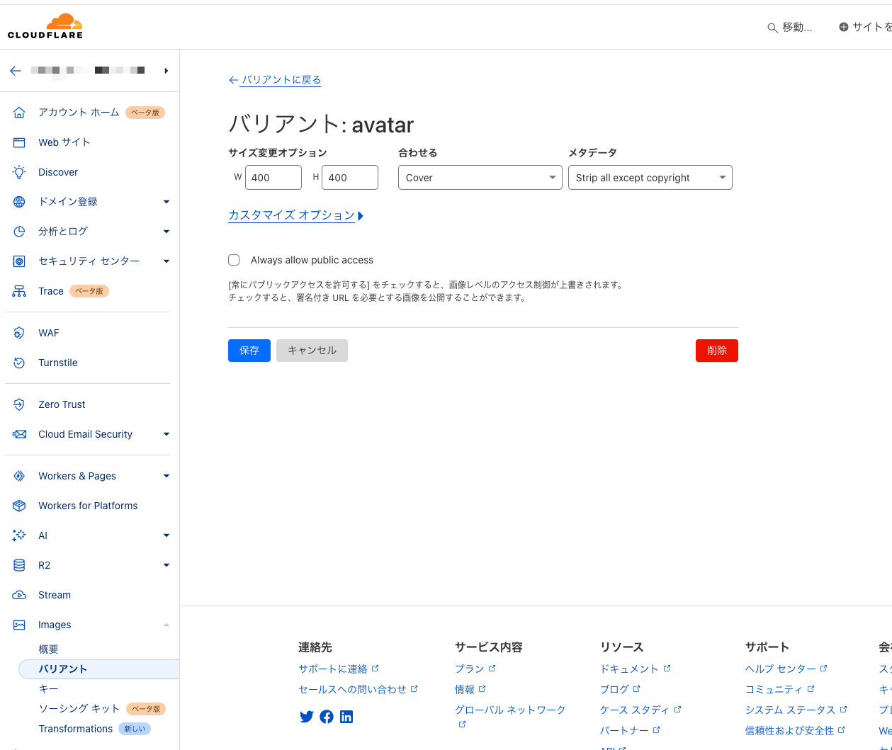Click the 移動... search box
The height and width of the screenshot is (750, 892).
790,28
